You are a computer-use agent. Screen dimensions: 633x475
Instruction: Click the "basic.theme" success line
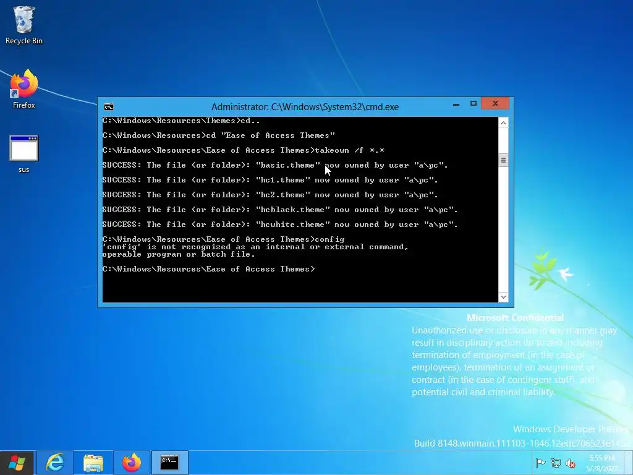tap(275, 165)
